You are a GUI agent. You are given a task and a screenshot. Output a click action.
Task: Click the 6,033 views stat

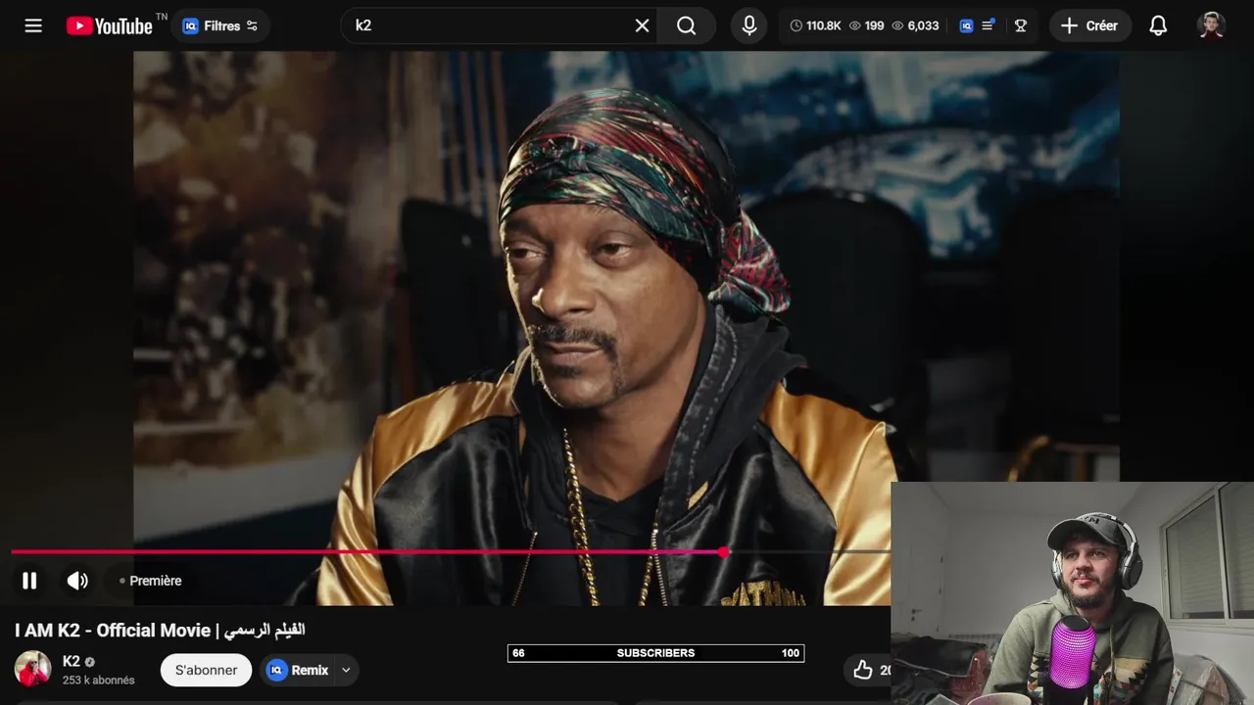915,25
